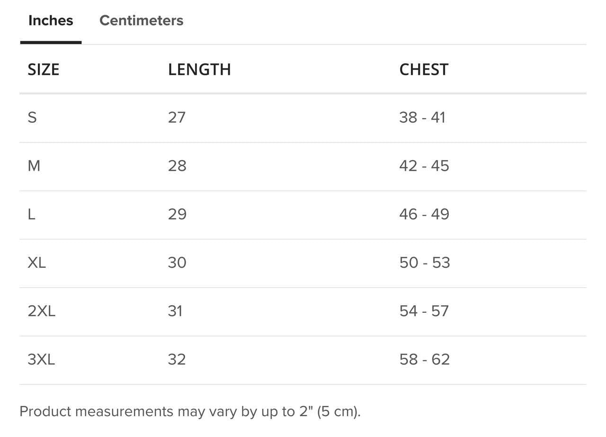Click the CHEST column header
The height and width of the screenshot is (437, 606).
(424, 69)
